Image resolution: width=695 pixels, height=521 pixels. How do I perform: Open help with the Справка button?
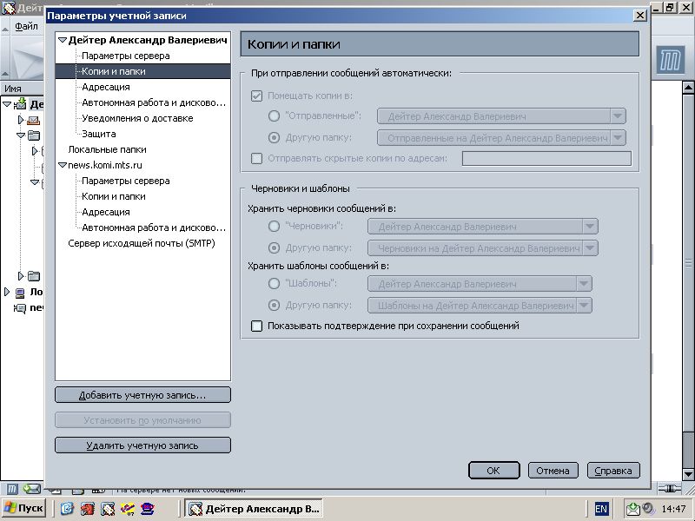(x=613, y=471)
